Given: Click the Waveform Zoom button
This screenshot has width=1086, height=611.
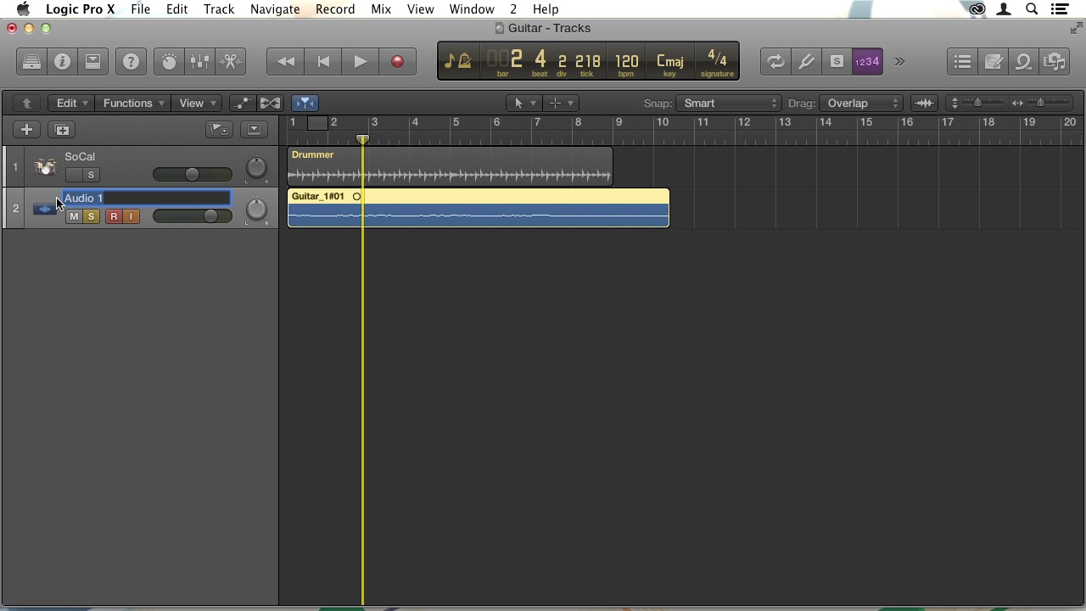Looking at the screenshot, I should tap(924, 104).
